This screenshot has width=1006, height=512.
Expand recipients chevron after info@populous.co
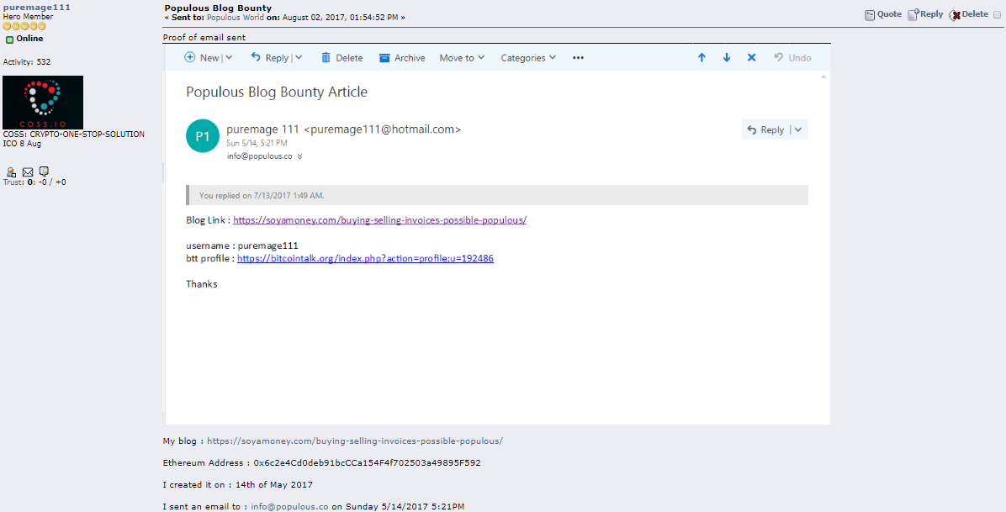tap(299, 156)
